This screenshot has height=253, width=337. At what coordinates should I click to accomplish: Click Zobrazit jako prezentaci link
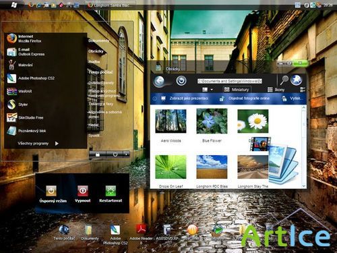coord(185,99)
